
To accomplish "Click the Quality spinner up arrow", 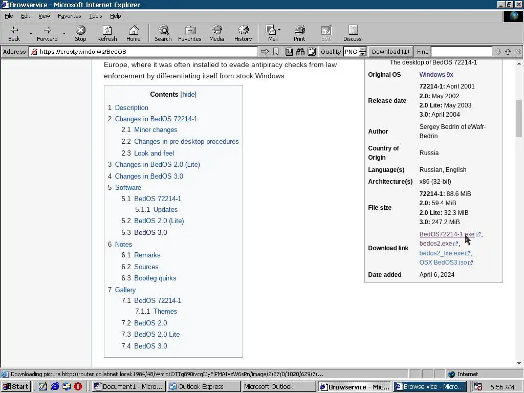I will 362,50.
